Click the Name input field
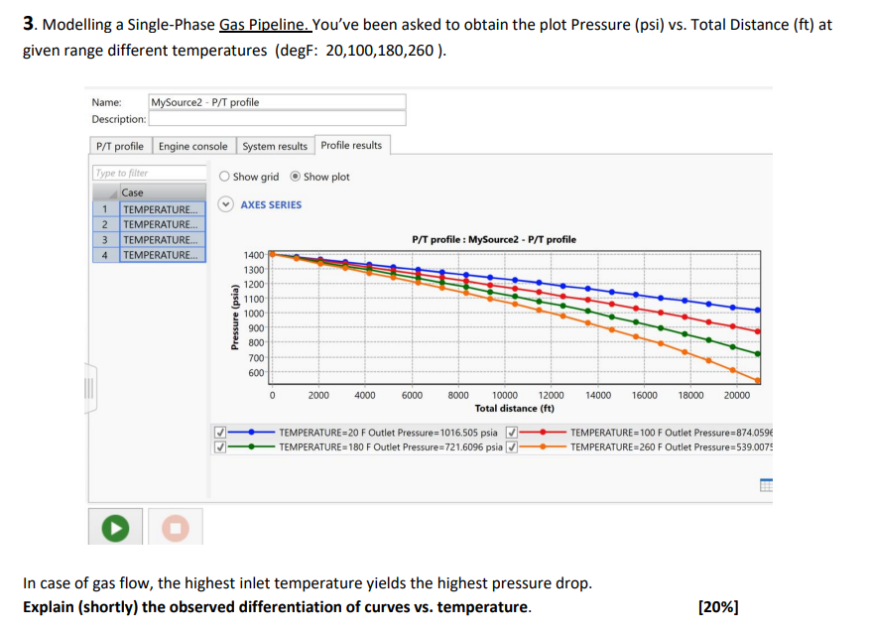Viewport: 871px width, 635px height. pos(277,102)
